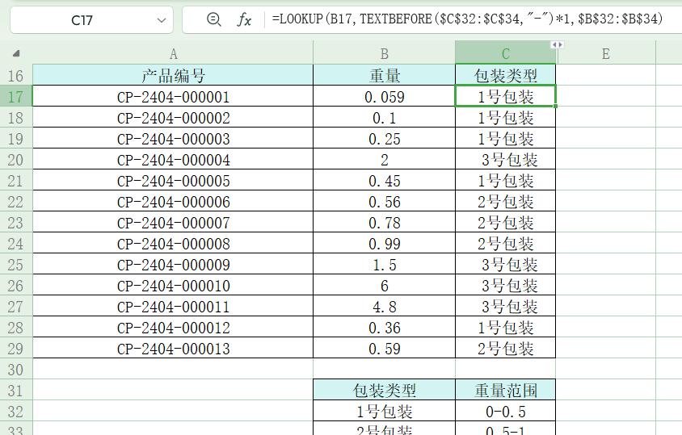Select row 30 header
This screenshot has width=682, height=435.
[16, 370]
